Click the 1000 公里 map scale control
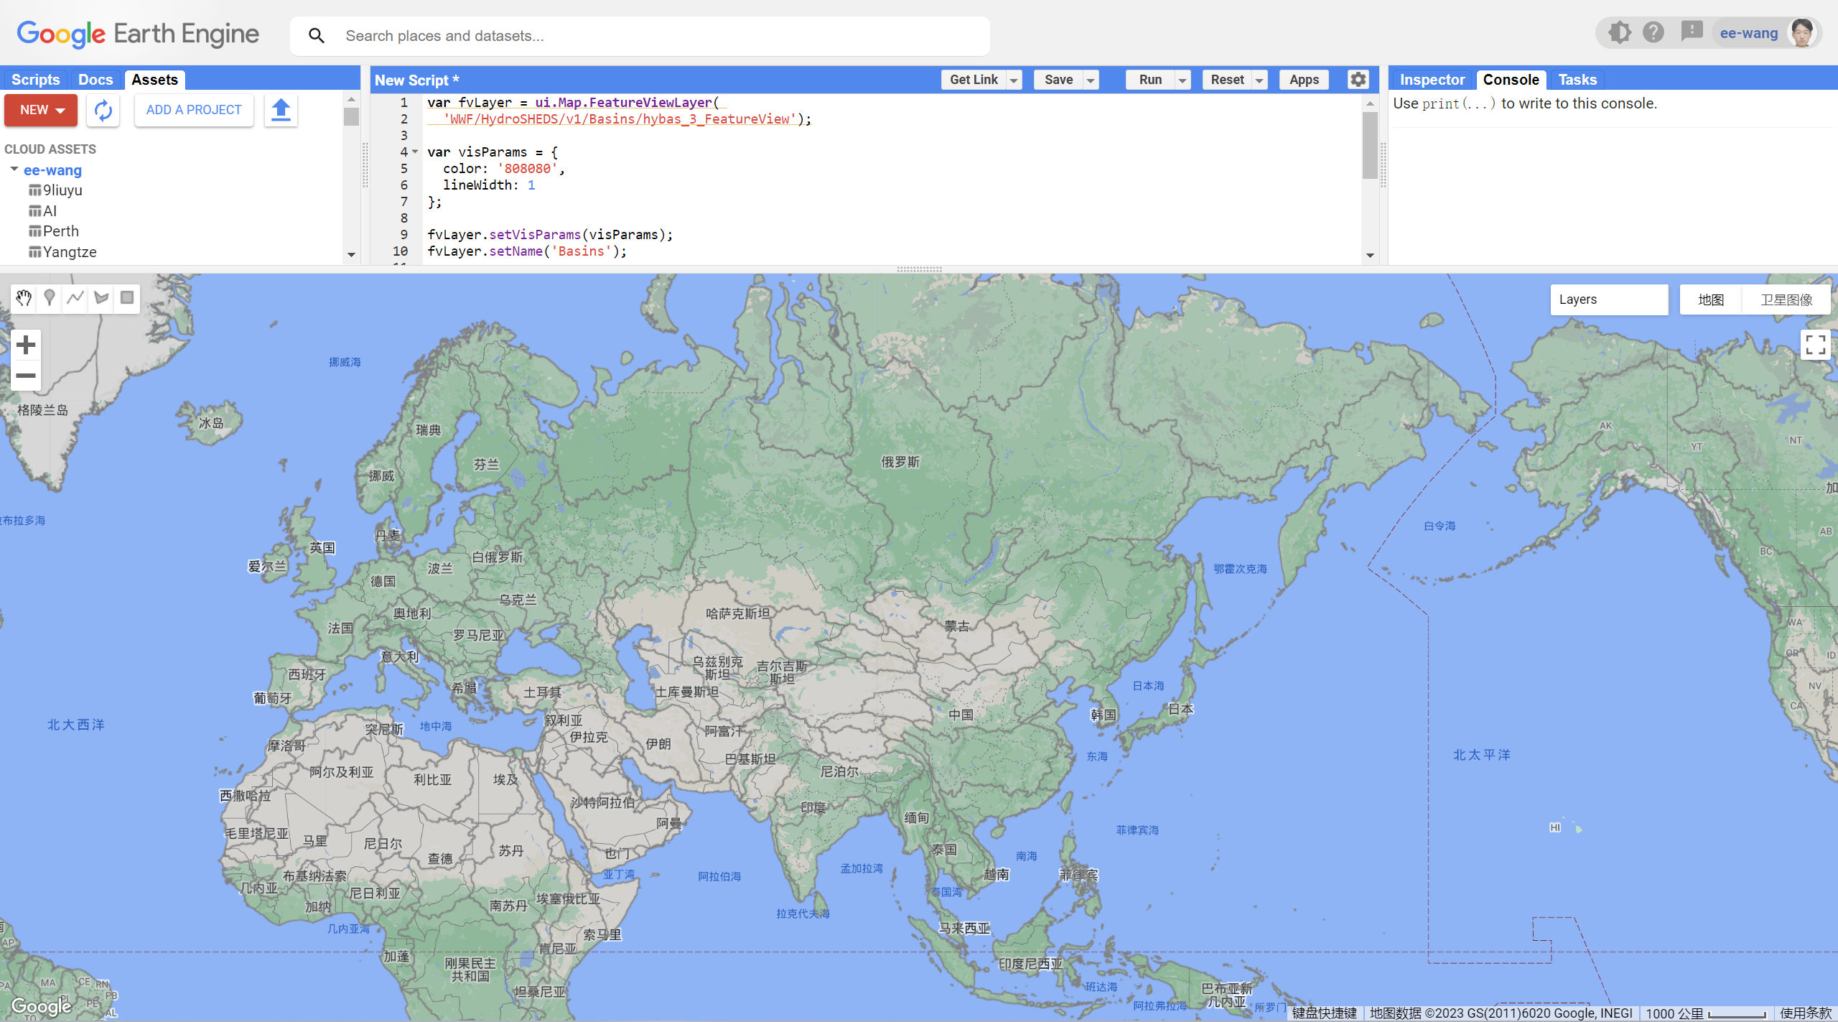 (1706, 1013)
